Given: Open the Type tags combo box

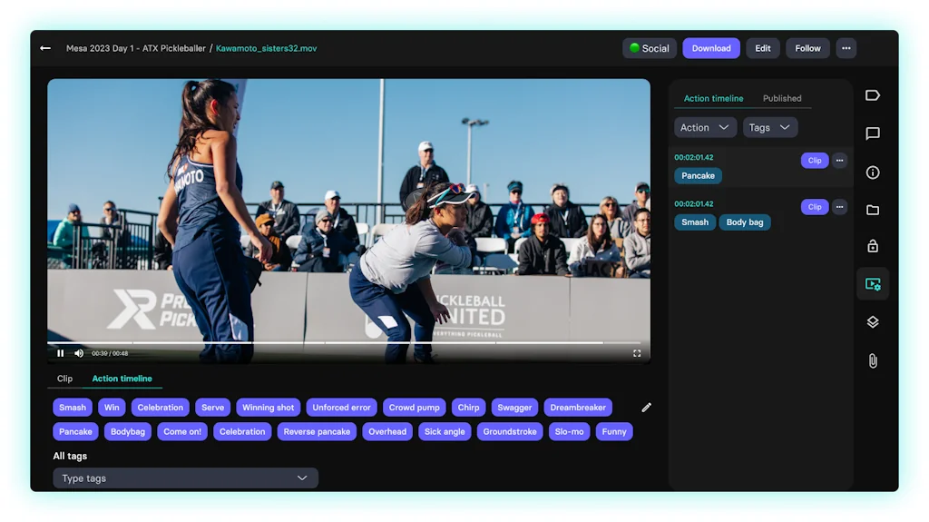Looking at the screenshot, I should click(185, 478).
